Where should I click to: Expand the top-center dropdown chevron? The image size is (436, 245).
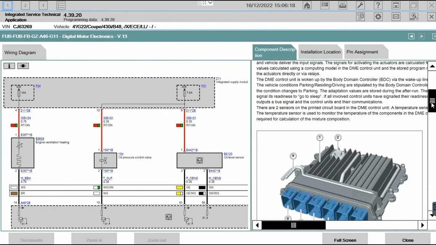[210, 3]
